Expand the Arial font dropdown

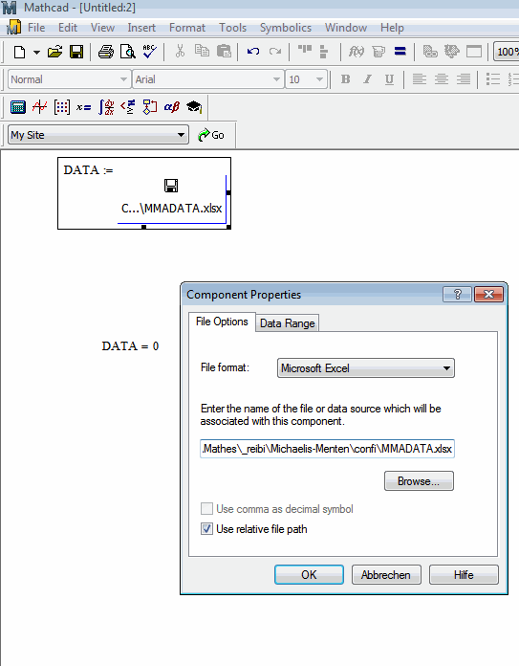276,79
